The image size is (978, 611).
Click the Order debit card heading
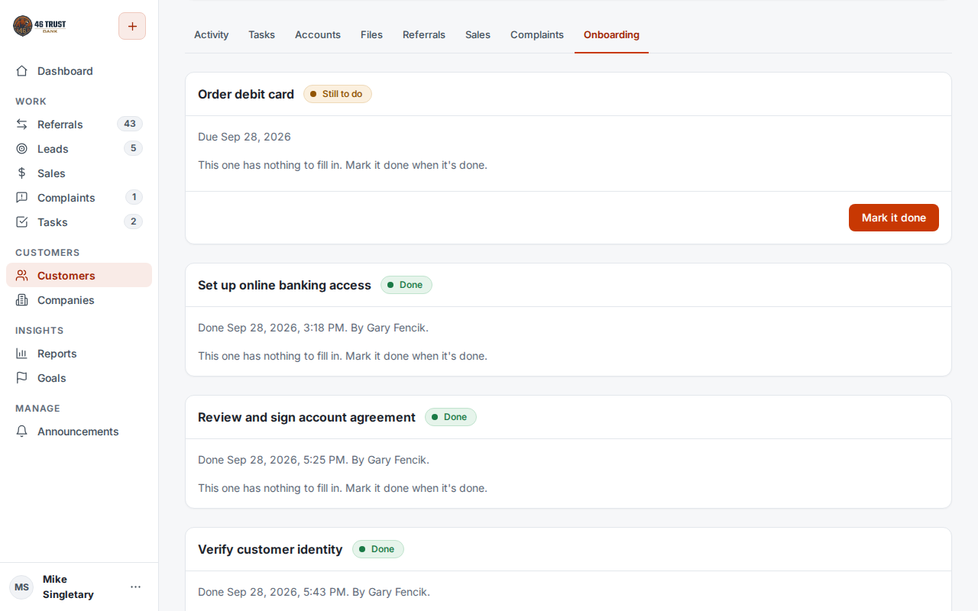point(246,94)
